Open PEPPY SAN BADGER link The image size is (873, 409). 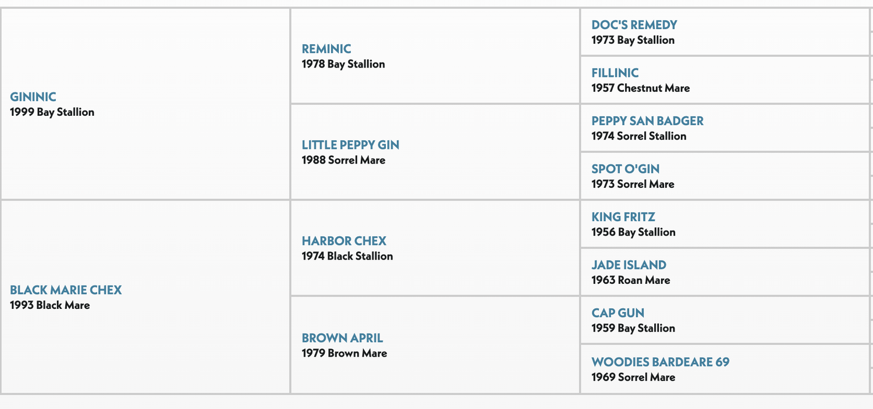(648, 121)
